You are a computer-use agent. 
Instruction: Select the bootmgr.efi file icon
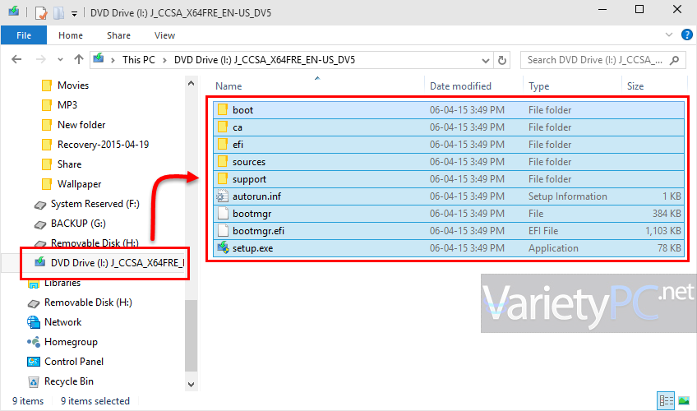click(x=223, y=231)
